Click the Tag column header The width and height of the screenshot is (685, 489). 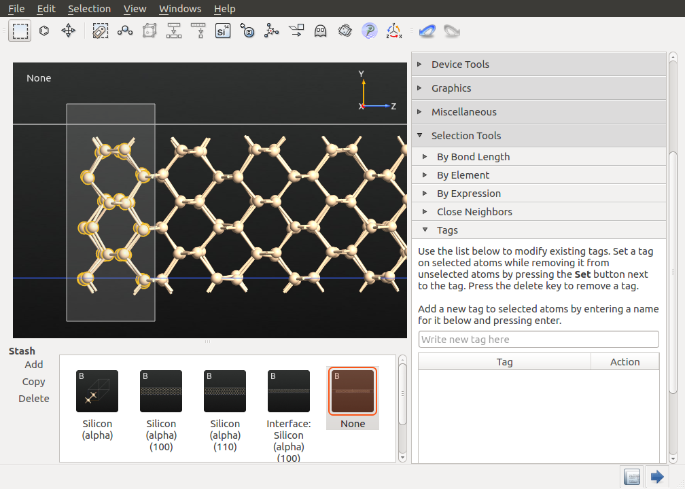pos(504,362)
